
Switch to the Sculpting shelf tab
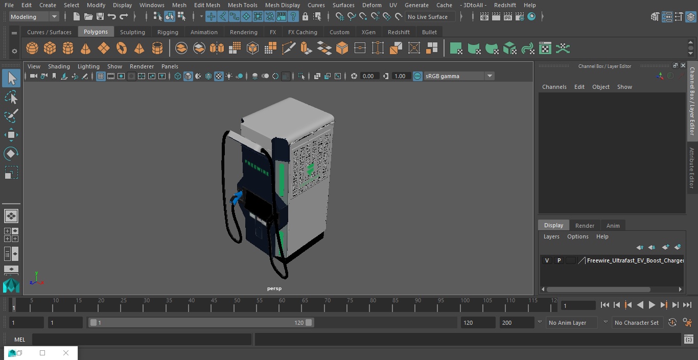tap(132, 32)
